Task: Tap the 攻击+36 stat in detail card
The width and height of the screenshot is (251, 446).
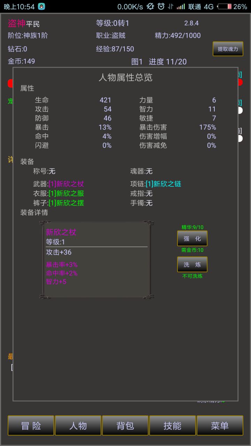Action: pos(59,252)
